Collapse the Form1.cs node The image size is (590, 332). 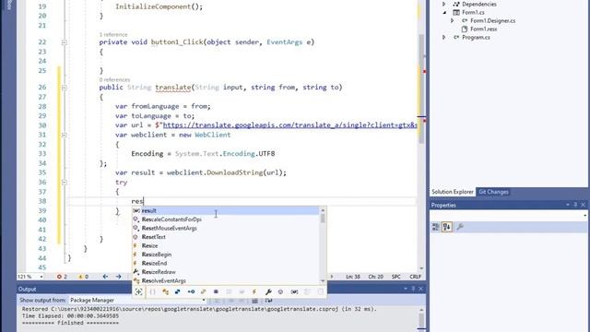tap(444, 12)
